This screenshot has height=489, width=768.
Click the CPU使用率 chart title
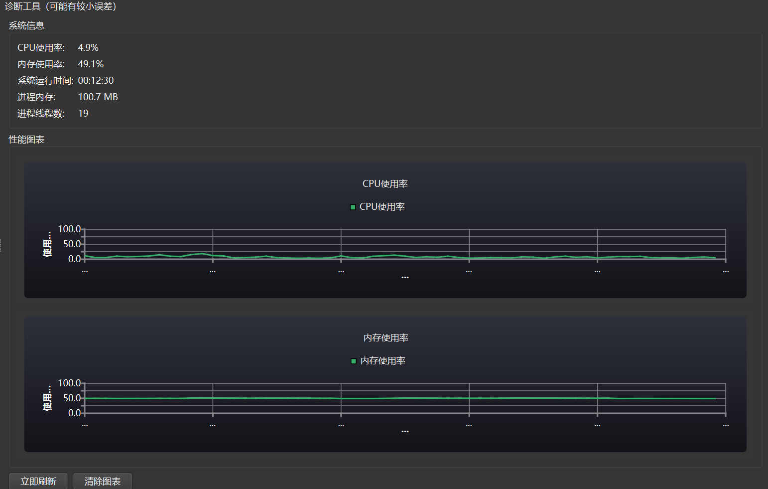[385, 184]
